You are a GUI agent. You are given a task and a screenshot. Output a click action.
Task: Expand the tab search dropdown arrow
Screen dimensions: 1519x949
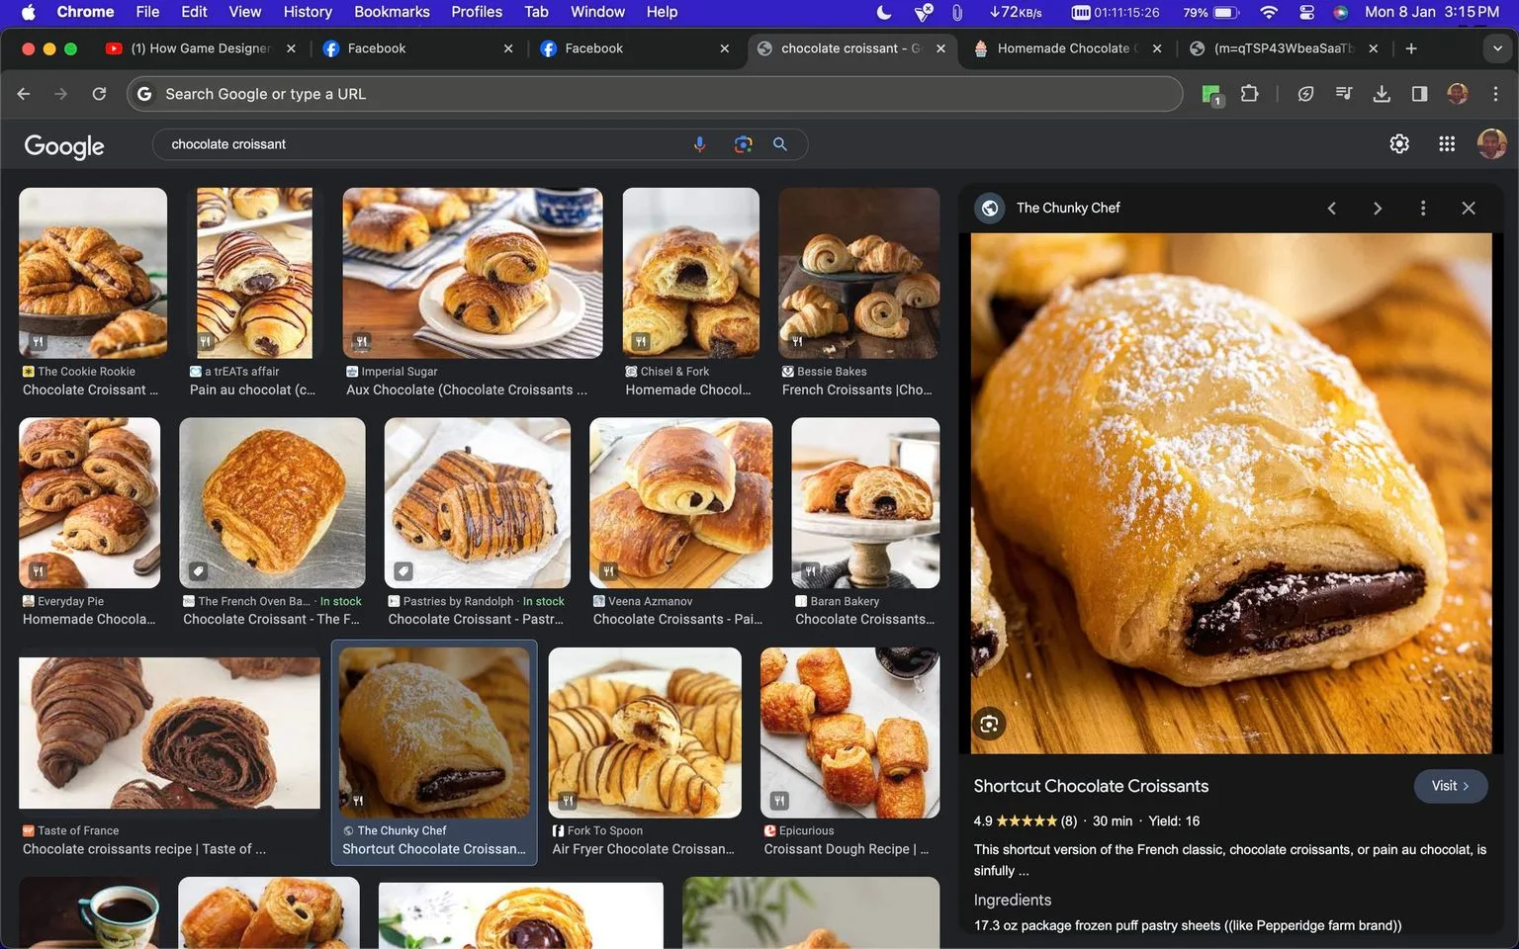1497,48
